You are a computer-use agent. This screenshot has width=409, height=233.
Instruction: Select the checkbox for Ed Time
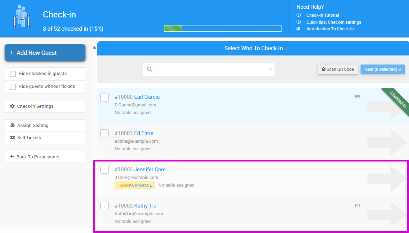[105, 133]
